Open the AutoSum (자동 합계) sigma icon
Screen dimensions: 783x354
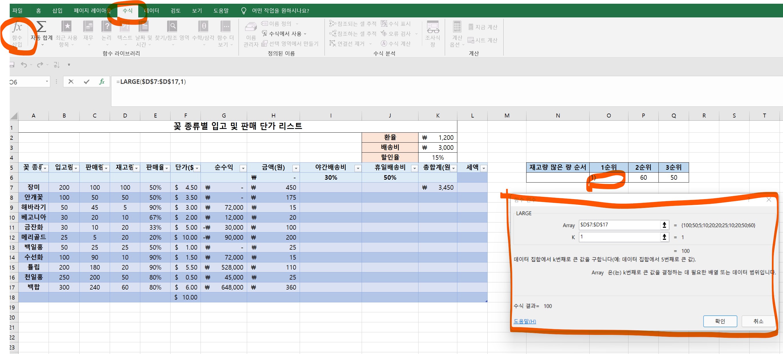(41, 27)
